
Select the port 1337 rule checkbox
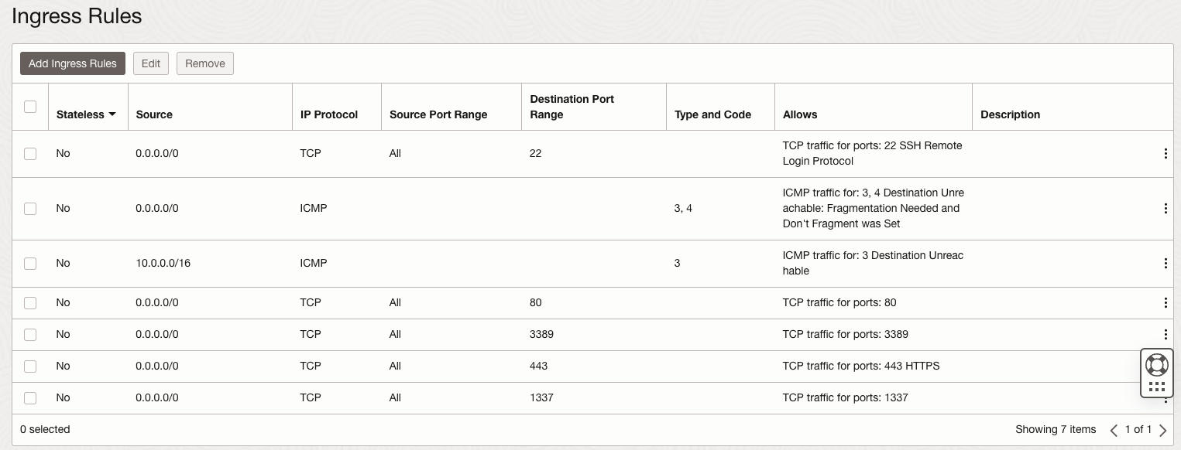(x=30, y=398)
